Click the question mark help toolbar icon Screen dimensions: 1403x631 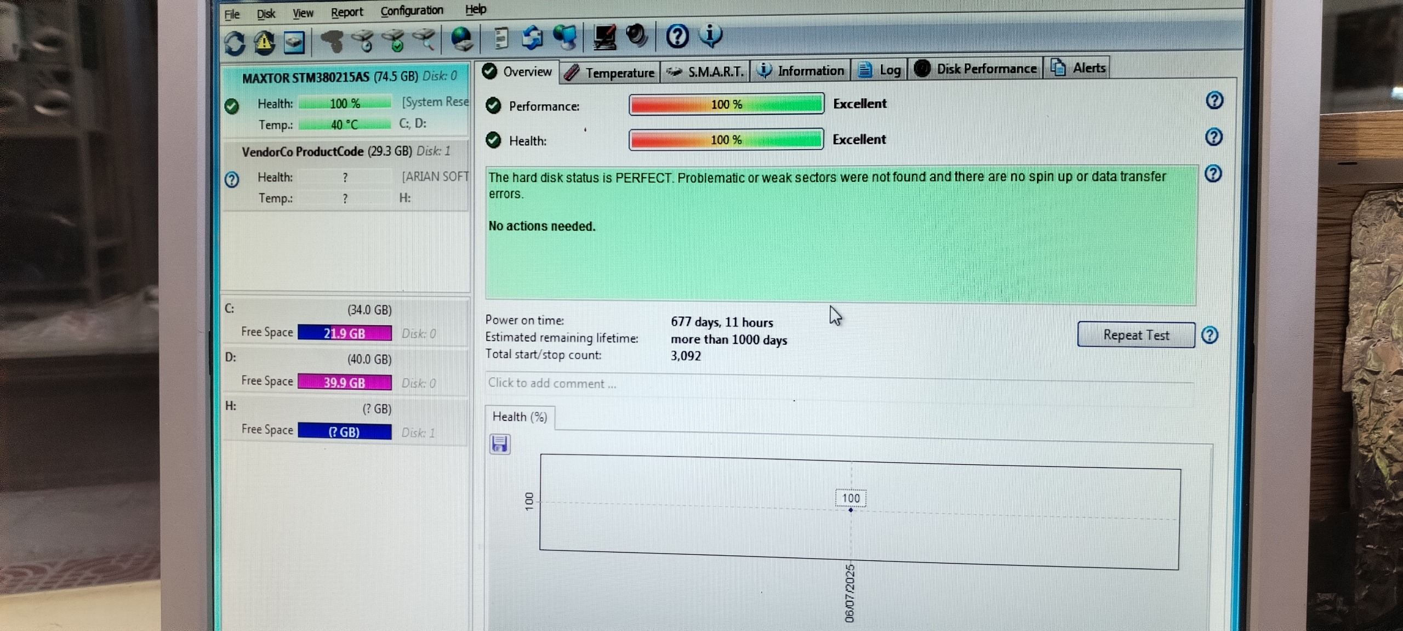click(677, 36)
